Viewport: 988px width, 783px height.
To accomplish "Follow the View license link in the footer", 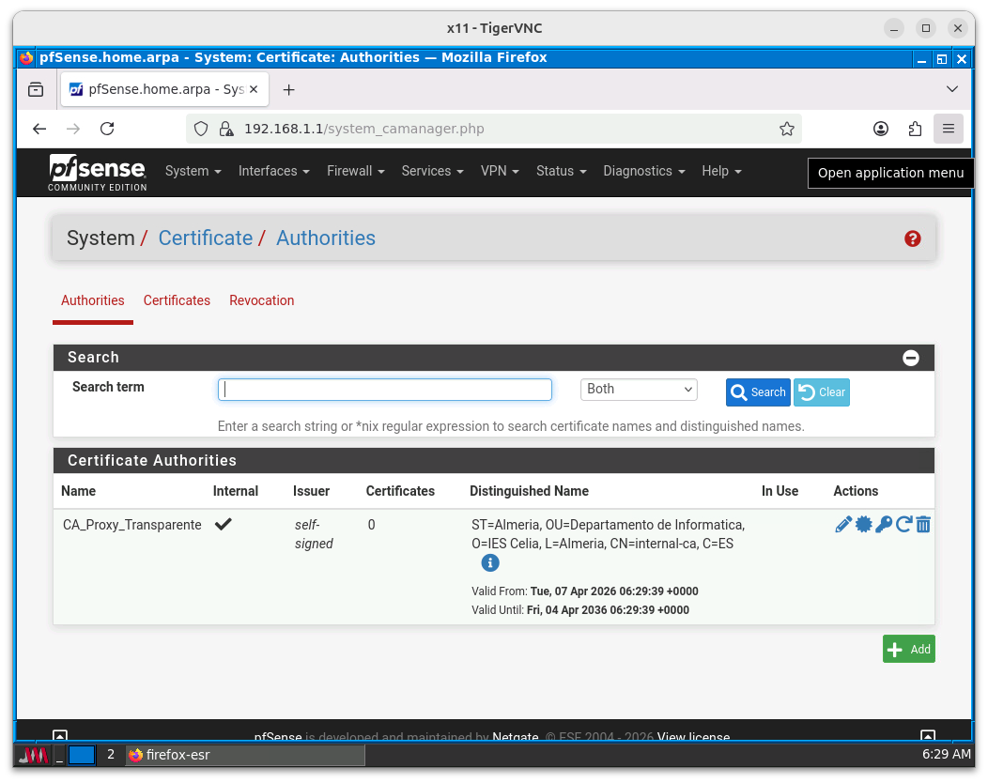I will click(693, 737).
